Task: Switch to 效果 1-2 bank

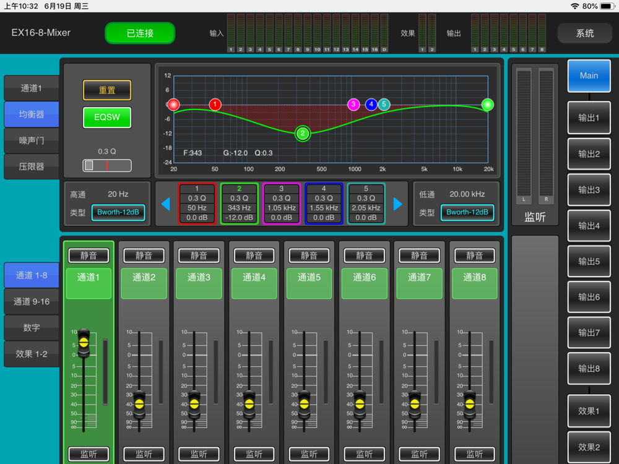Action: pos(32,354)
